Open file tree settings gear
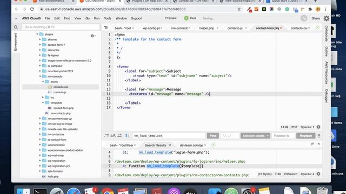 (92, 36)
